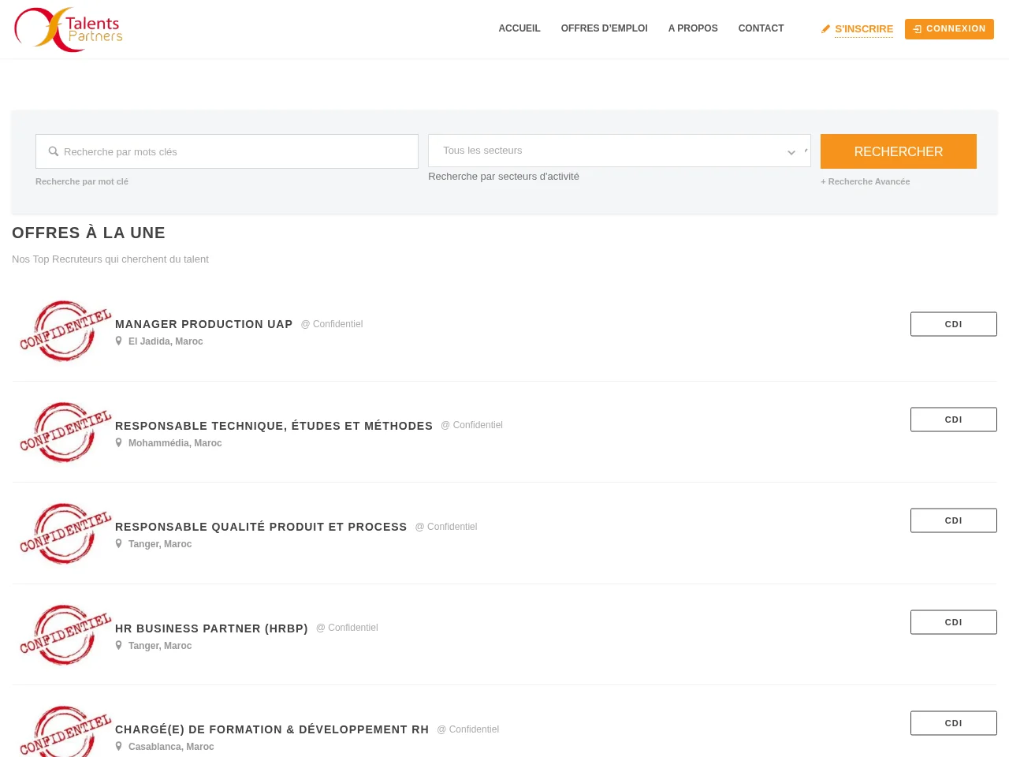The image size is (1009, 757).
Task: Click the Confidentiel stamp for HR Business Partner
Action: point(65,635)
